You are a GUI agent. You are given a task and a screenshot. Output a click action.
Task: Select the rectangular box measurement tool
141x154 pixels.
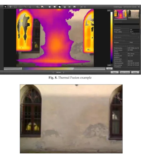click(x=15, y=7)
